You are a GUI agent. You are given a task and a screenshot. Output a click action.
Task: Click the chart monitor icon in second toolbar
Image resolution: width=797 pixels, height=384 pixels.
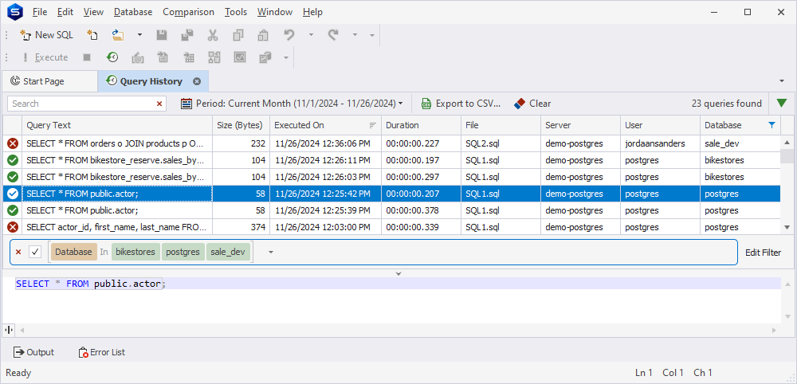240,57
